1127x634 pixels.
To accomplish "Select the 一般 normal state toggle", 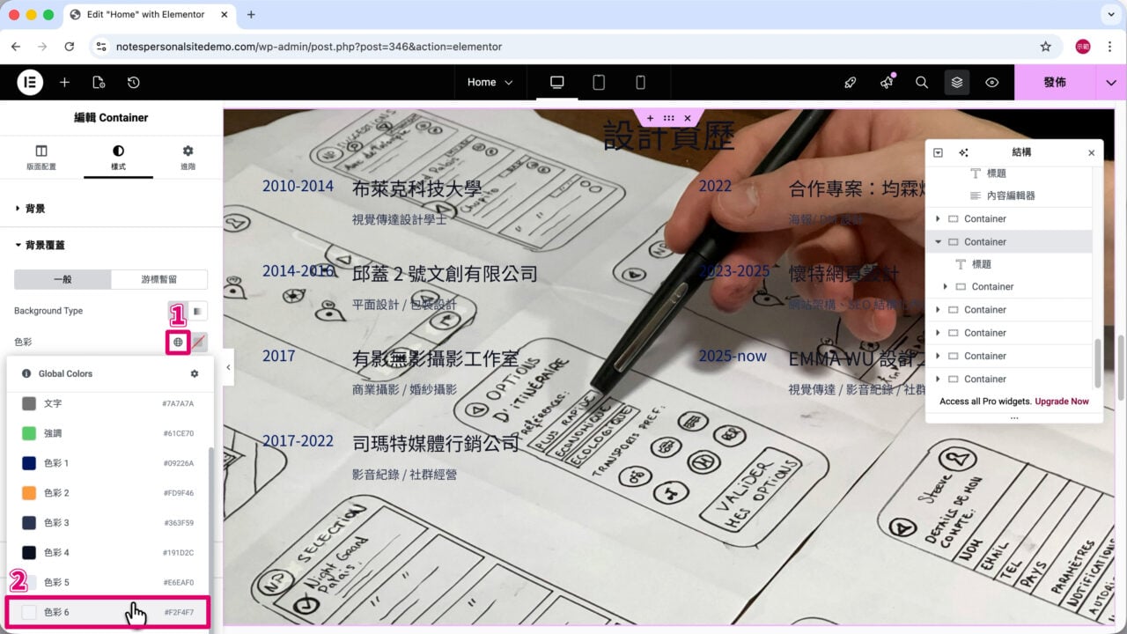I will (x=63, y=279).
